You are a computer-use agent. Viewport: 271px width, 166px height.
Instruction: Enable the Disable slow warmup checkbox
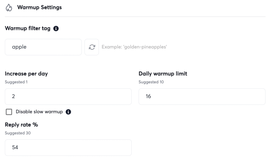[9, 112]
